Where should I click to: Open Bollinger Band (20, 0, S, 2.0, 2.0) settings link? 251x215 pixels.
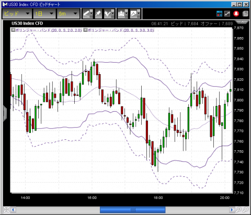(49, 30)
